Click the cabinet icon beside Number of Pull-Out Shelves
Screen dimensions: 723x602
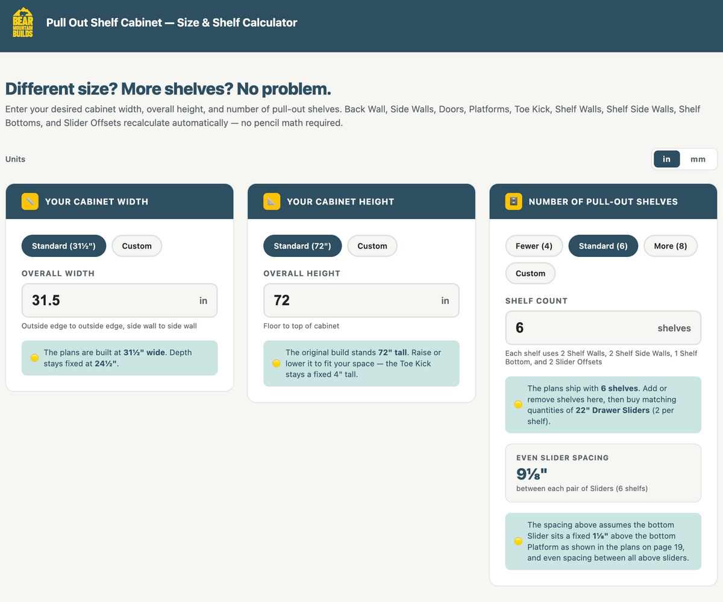[513, 201]
